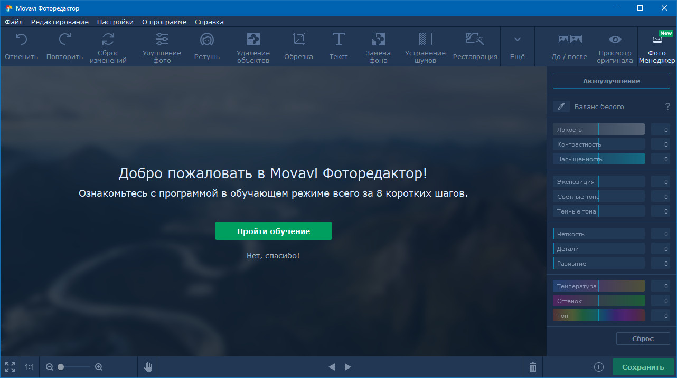Click the Повторить redo icon
This screenshot has width=677, height=378.
tap(64, 39)
